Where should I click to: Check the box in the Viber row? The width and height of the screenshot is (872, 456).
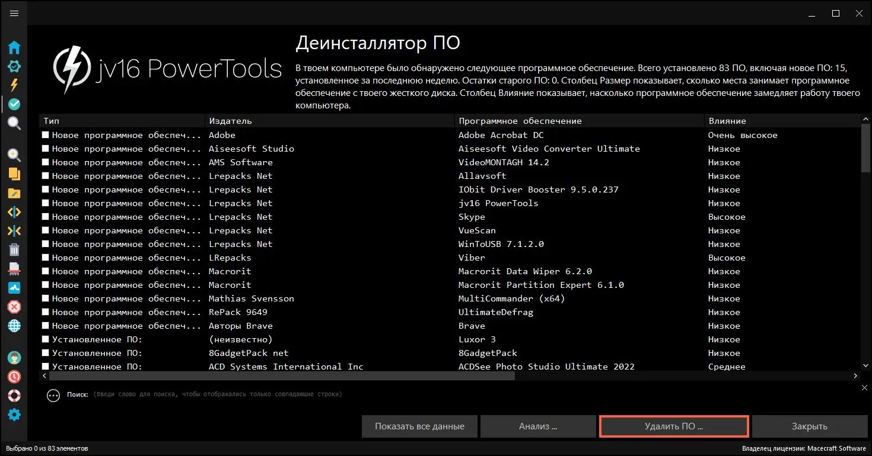46,258
